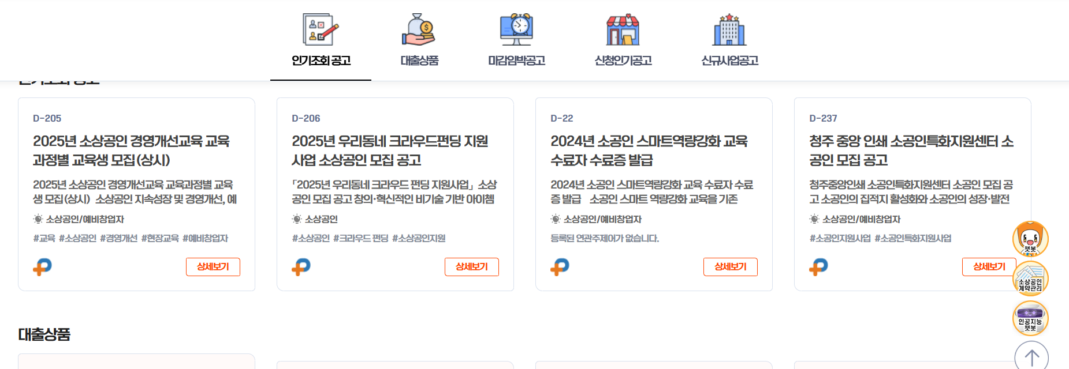Click 상세보기 on the 청주 중앙 인쇄 card
Screen dimensions: 1069x369
coord(989,267)
